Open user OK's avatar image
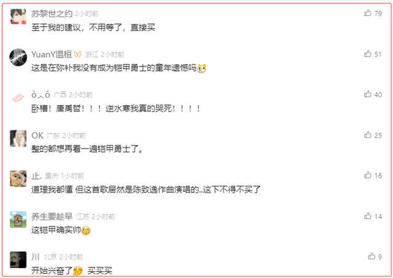The width and height of the screenshot is (393, 278). (18, 138)
